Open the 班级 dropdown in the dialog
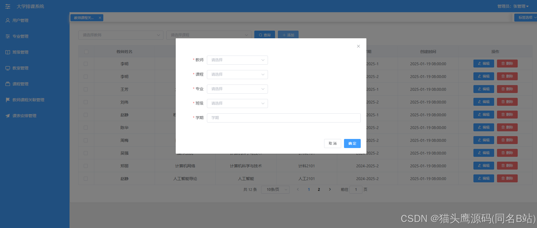The image size is (537, 228). [x=237, y=104]
